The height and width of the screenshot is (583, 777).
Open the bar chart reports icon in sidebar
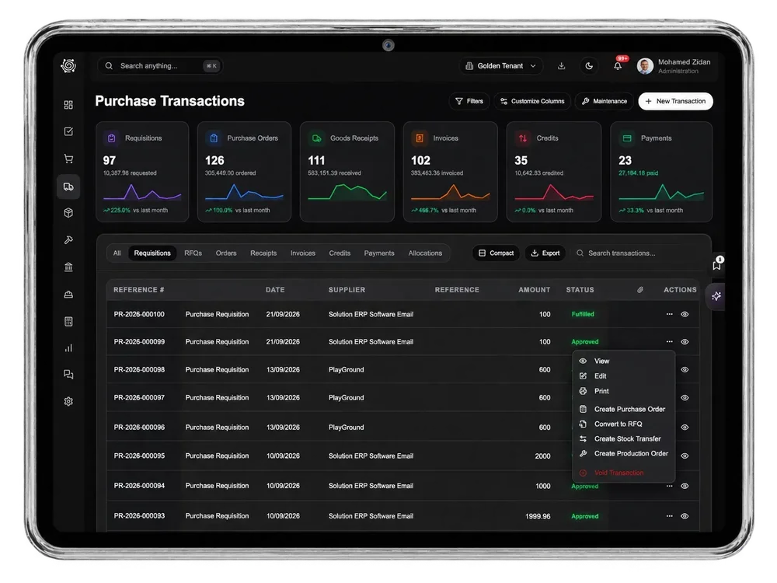(68, 348)
